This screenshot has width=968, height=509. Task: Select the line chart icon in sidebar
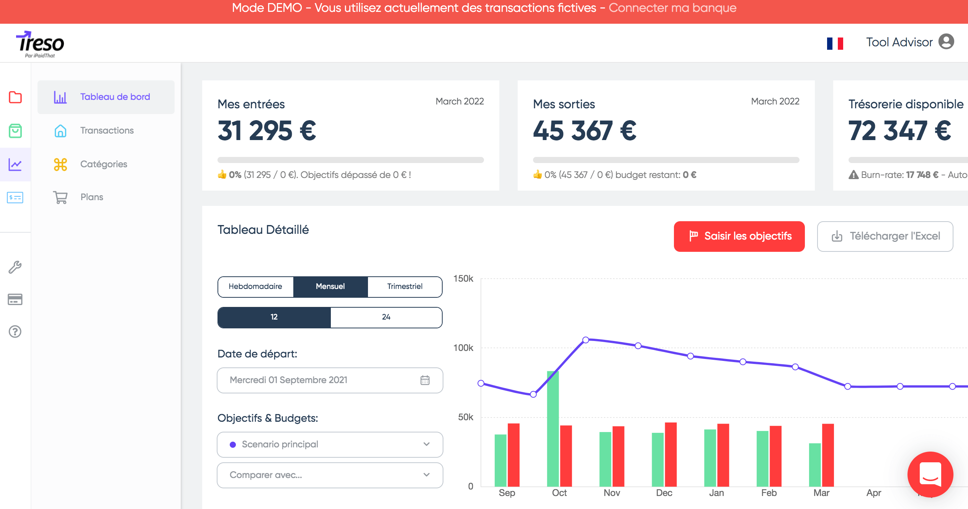15,165
